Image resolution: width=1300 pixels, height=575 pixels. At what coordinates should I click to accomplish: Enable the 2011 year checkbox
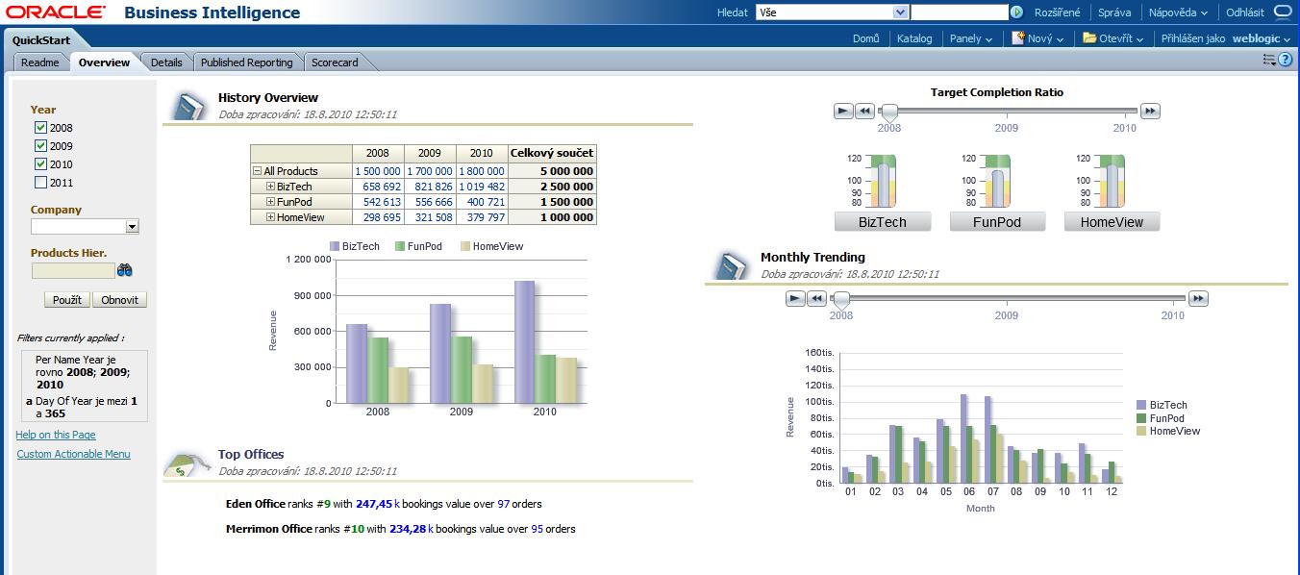pos(39,183)
